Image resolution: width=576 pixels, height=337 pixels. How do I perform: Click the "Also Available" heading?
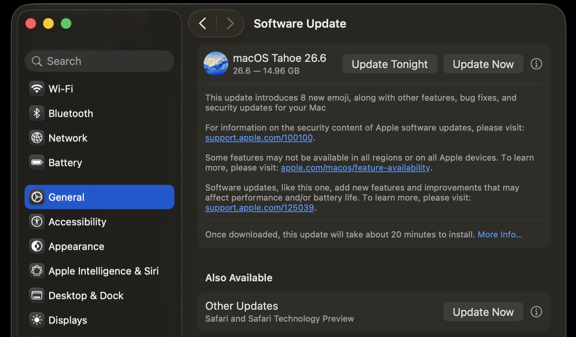coord(239,277)
